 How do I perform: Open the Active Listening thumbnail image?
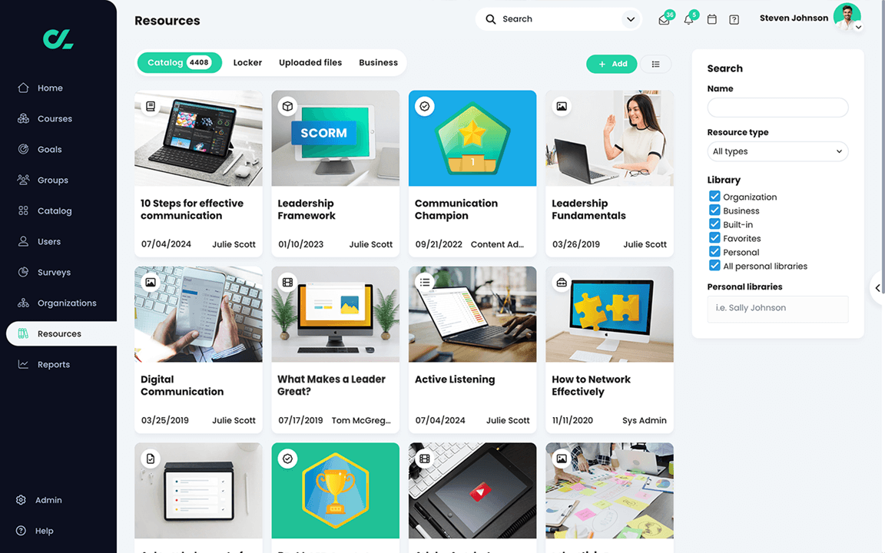coord(472,314)
